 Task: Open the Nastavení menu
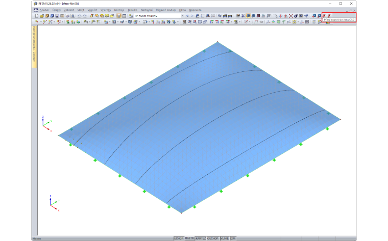[x=147, y=10]
